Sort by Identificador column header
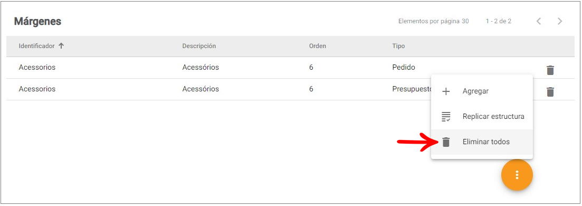This screenshot has height=206, width=582. (x=37, y=46)
